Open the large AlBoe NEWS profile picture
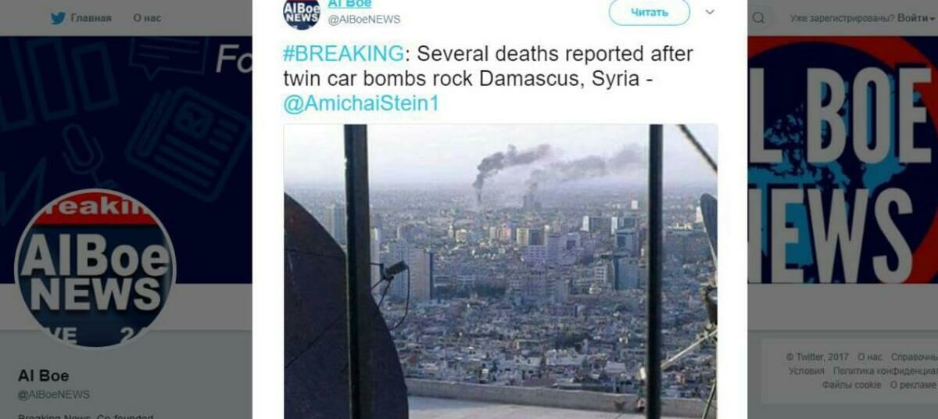 point(95,269)
